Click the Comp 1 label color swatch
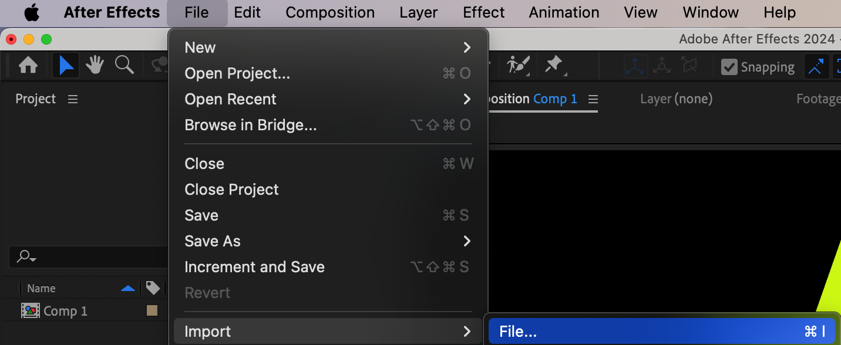Screen dimensions: 841x345 [152, 310]
